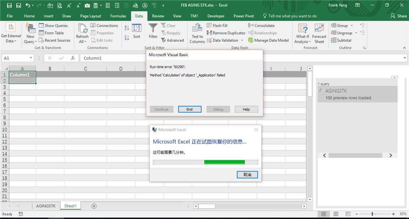
Task: Sort A to Z ascending
Action: [127, 28]
